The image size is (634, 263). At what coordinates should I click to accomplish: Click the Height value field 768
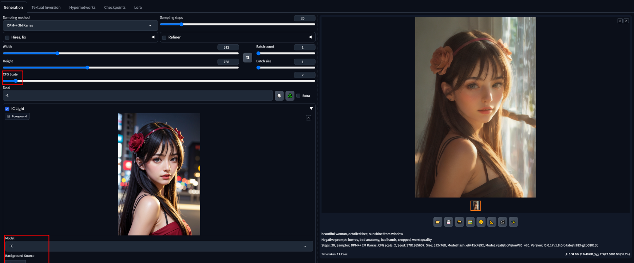[228, 62]
